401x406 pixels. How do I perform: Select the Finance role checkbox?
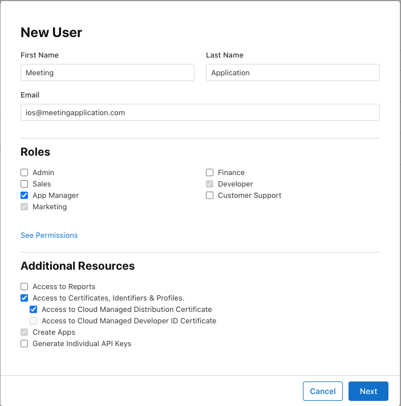coord(209,172)
